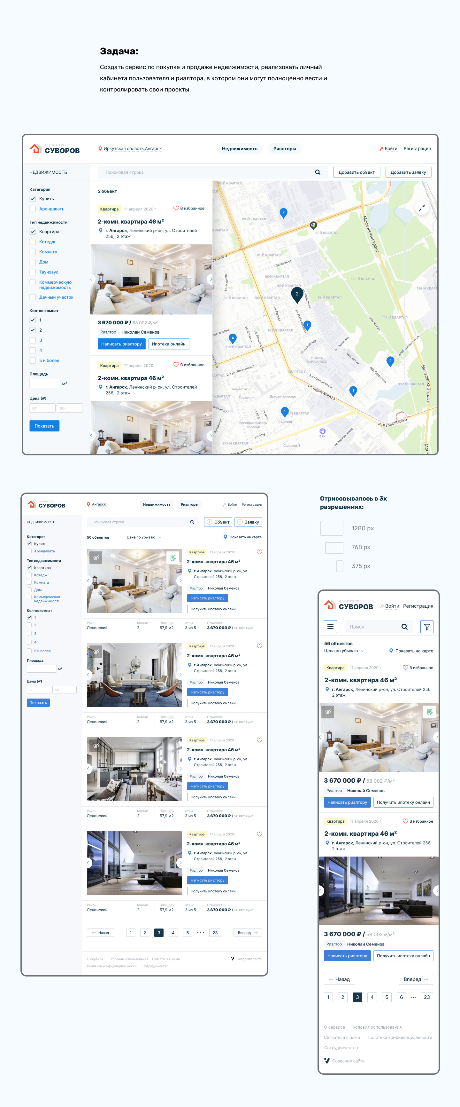Uncheck Квартира in the tablet mockup filters
460x1107 pixels.
29,568
